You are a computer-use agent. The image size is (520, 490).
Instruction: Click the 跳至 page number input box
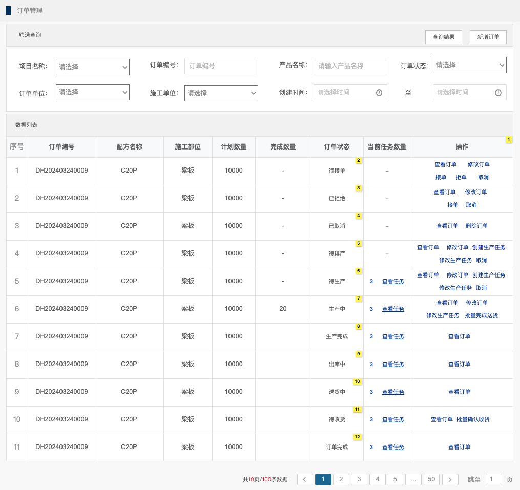tap(493, 479)
